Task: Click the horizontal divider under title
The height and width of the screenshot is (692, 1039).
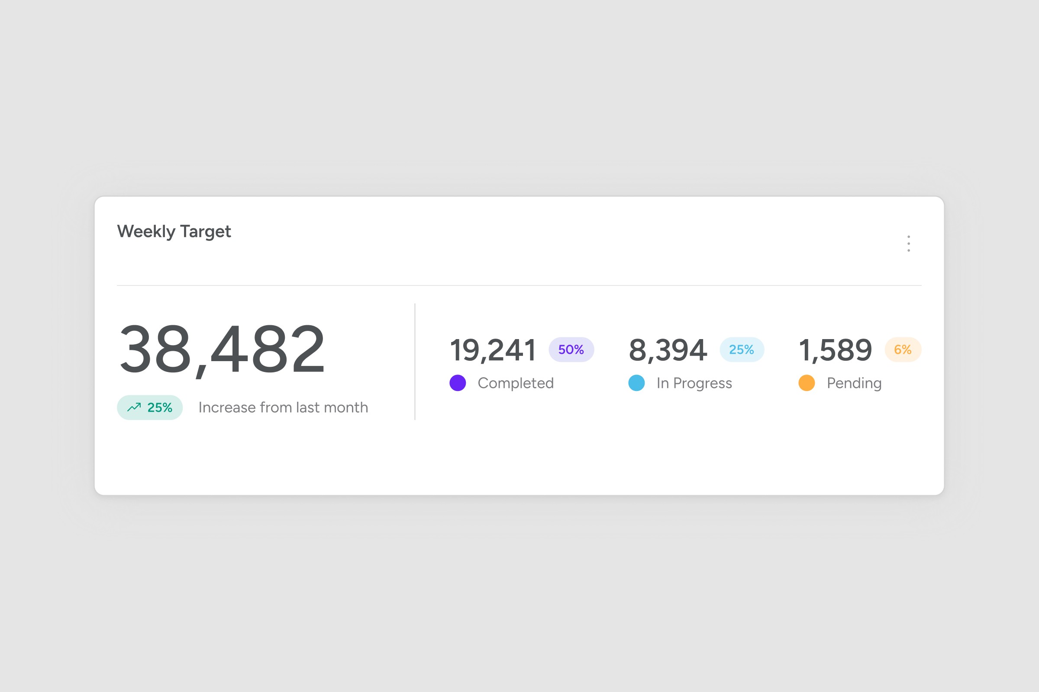Action: [x=519, y=285]
